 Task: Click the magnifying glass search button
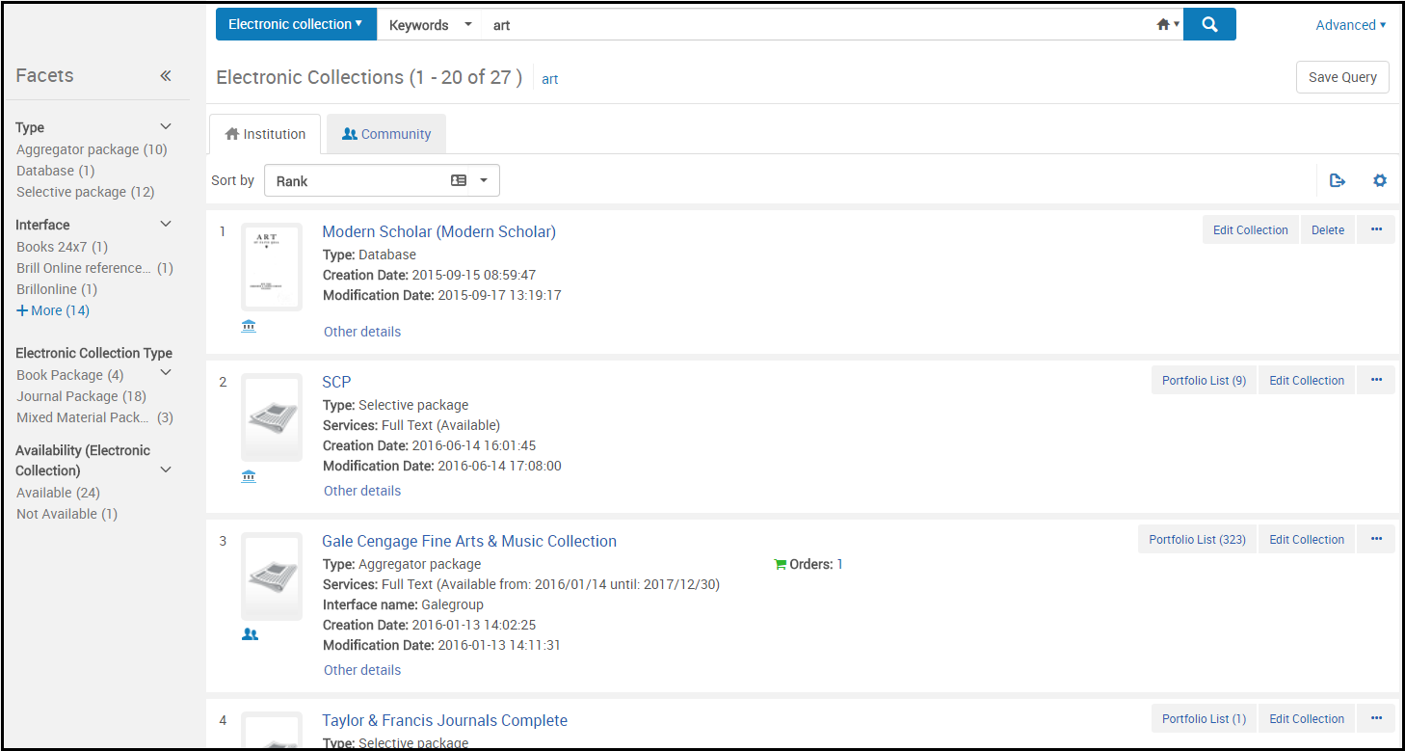tap(1209, 25)
